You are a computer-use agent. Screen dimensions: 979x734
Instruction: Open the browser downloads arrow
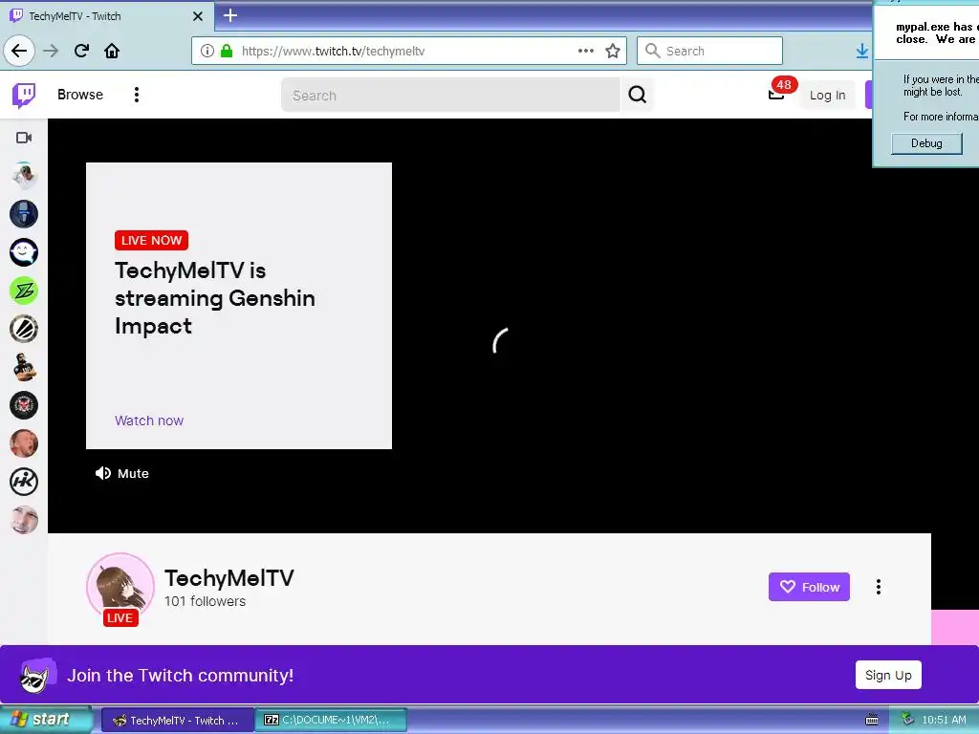click(862, 51)
